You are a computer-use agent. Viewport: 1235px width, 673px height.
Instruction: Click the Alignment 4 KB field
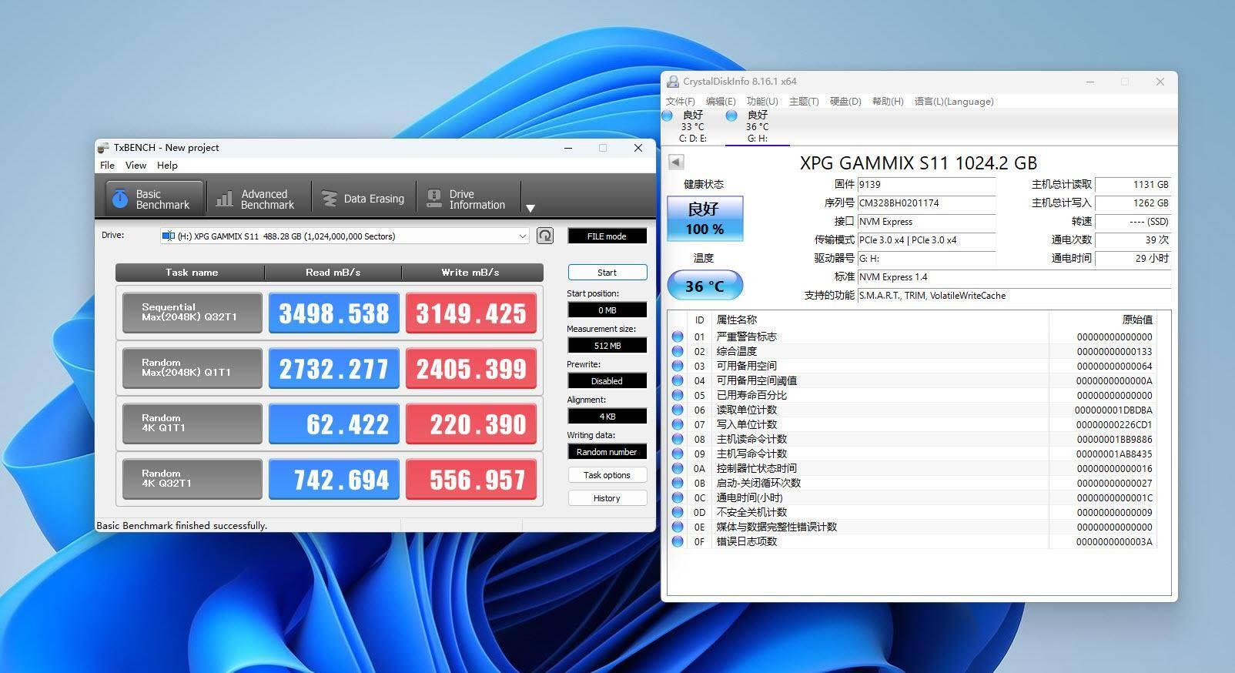point(607,416)
